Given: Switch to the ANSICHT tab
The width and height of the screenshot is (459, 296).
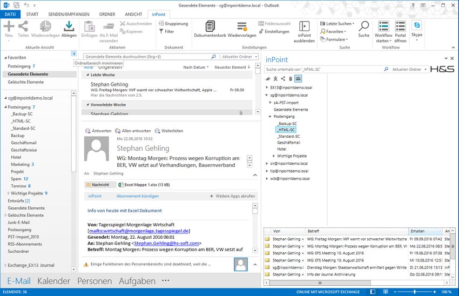Looking at the screenshot, I should pyautogui.click(x=133, y=14).
